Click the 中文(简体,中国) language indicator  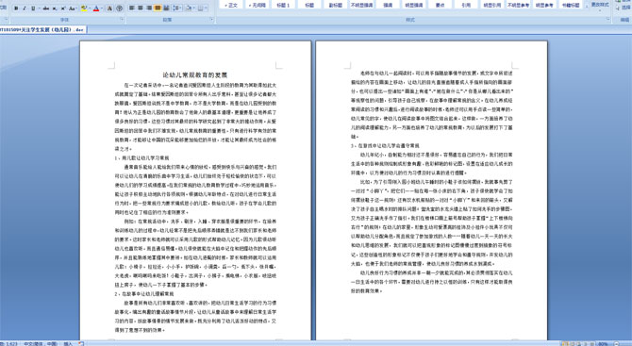tap(41, 343)
